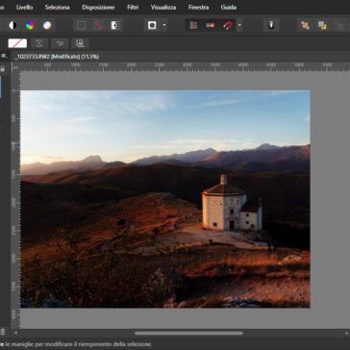Click the lock icon above vertical ruler
The height and width of the screenshot is (350, 350).
3,68
